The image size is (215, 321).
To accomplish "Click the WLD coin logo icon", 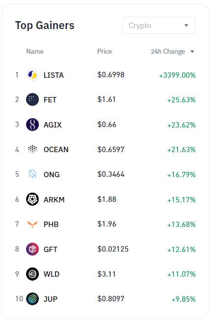I will pyautogui.click(x=32, y=274).
